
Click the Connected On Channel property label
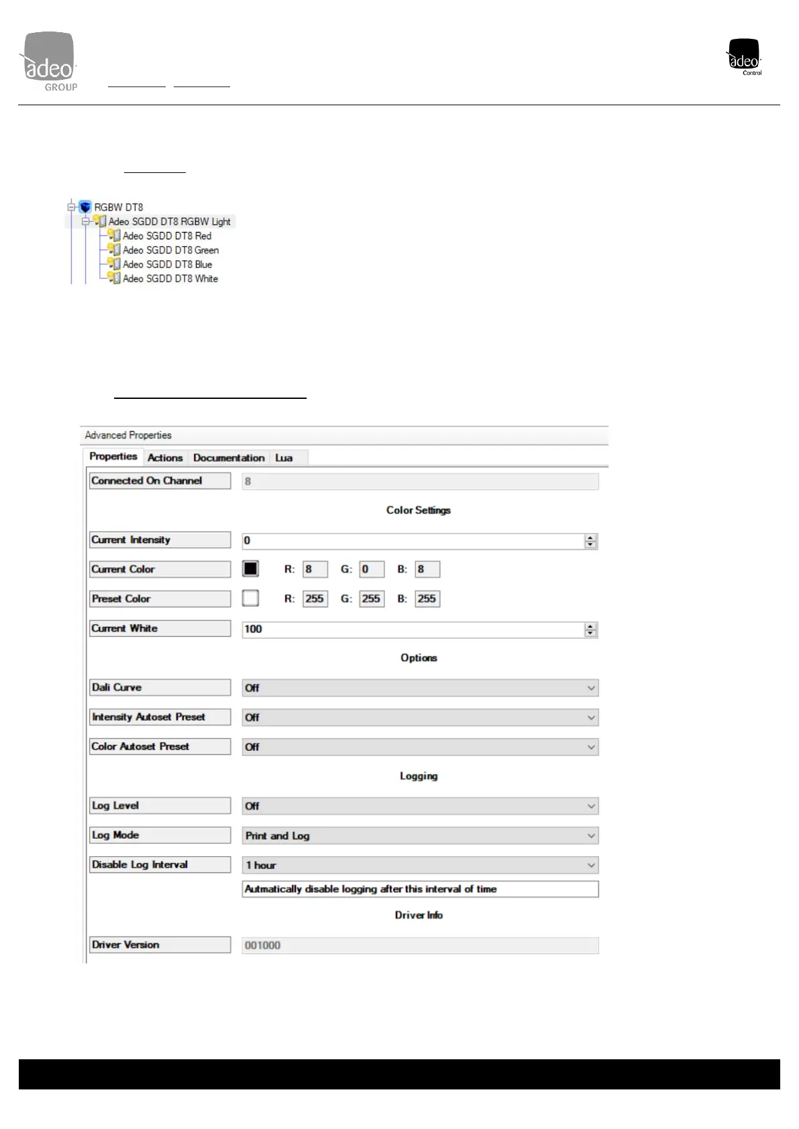(x=160, y=481)
